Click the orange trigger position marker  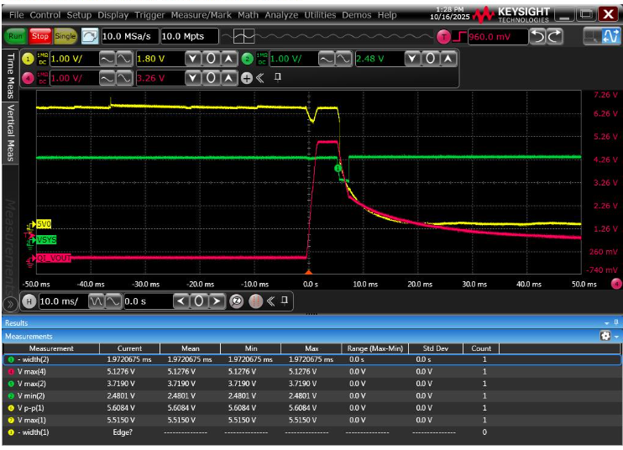click(309, 272)
